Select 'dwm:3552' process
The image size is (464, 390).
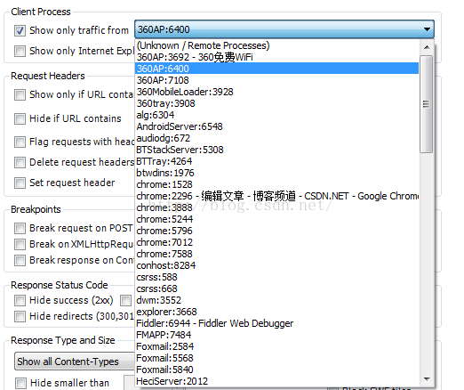pyautogui.click(x=277, y=300)
